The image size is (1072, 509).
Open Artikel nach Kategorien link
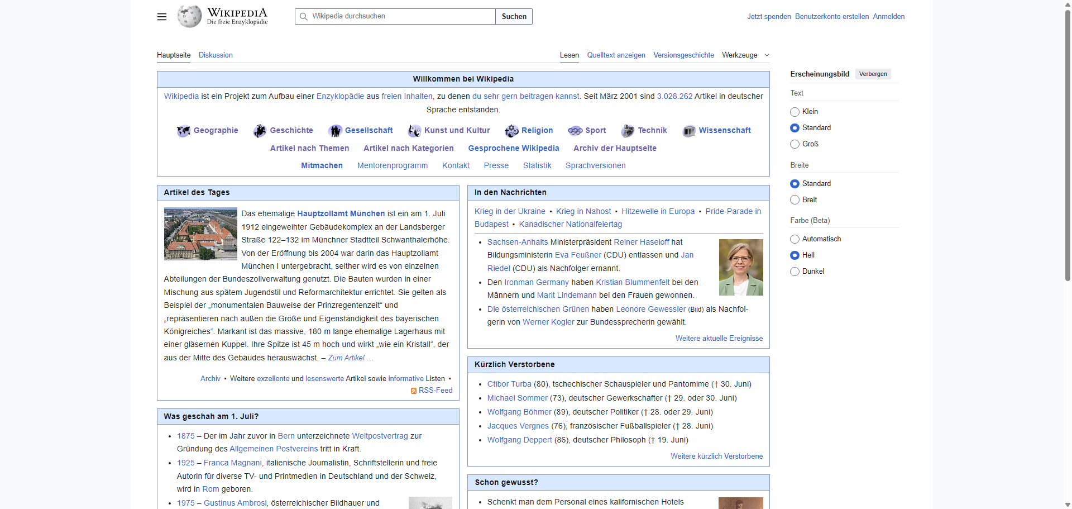coord(408,149)
